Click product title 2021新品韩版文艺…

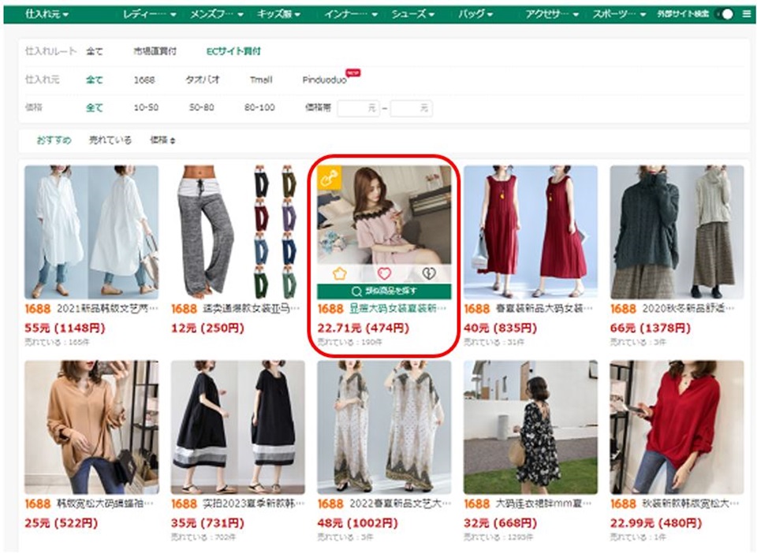107,309
